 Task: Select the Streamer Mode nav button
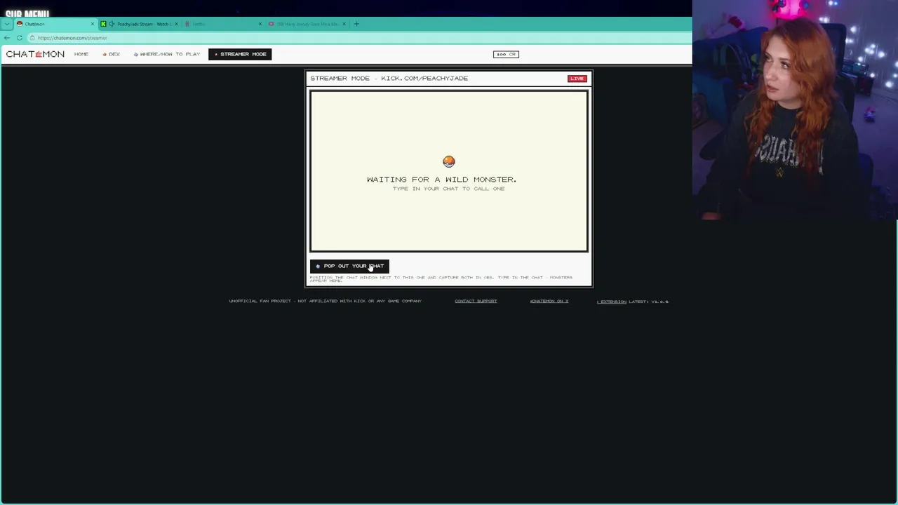[240, 54]
